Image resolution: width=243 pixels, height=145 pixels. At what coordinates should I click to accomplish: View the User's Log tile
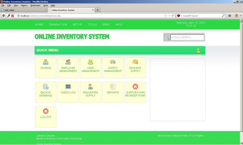(68, 87)
